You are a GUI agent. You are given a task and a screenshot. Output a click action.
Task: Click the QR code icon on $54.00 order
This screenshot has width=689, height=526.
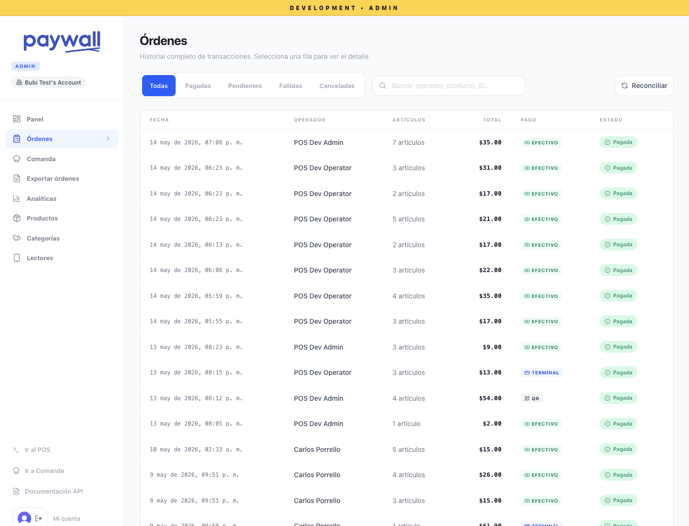click(x=527, y=398)
